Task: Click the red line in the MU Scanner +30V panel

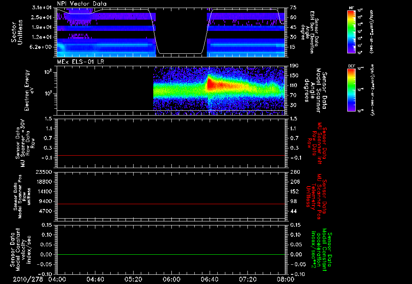Action: click(171, 156)
